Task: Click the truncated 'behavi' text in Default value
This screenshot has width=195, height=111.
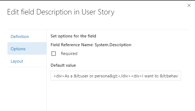Action: 173,76
